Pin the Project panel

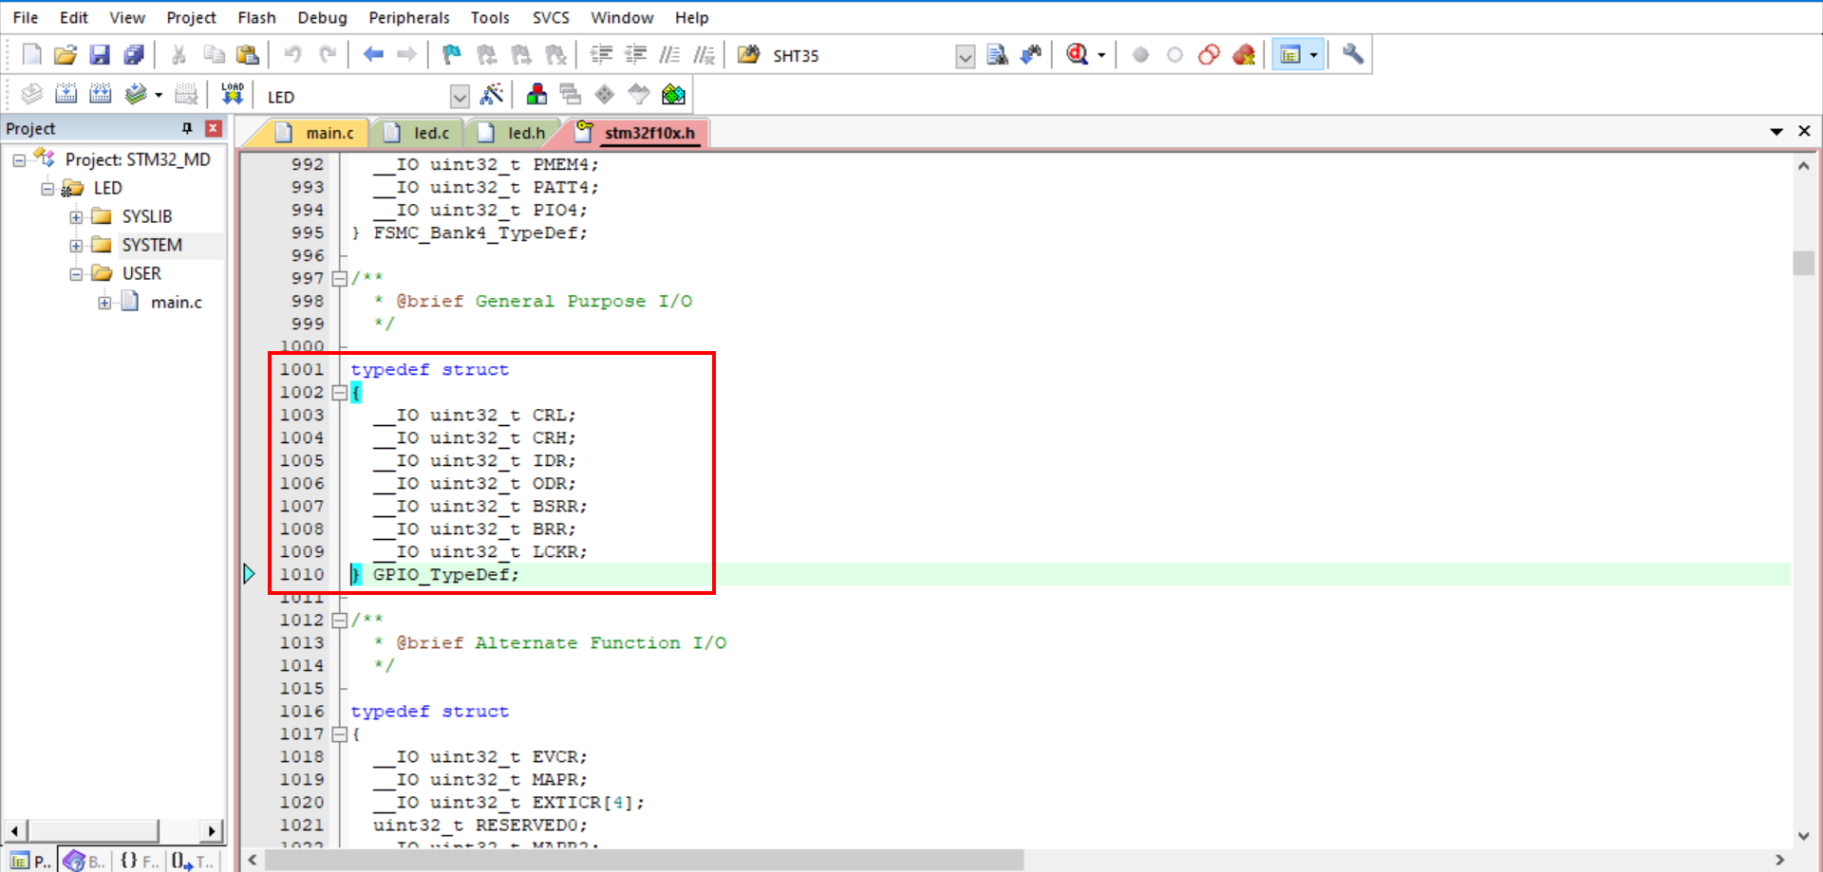(187, 128)
